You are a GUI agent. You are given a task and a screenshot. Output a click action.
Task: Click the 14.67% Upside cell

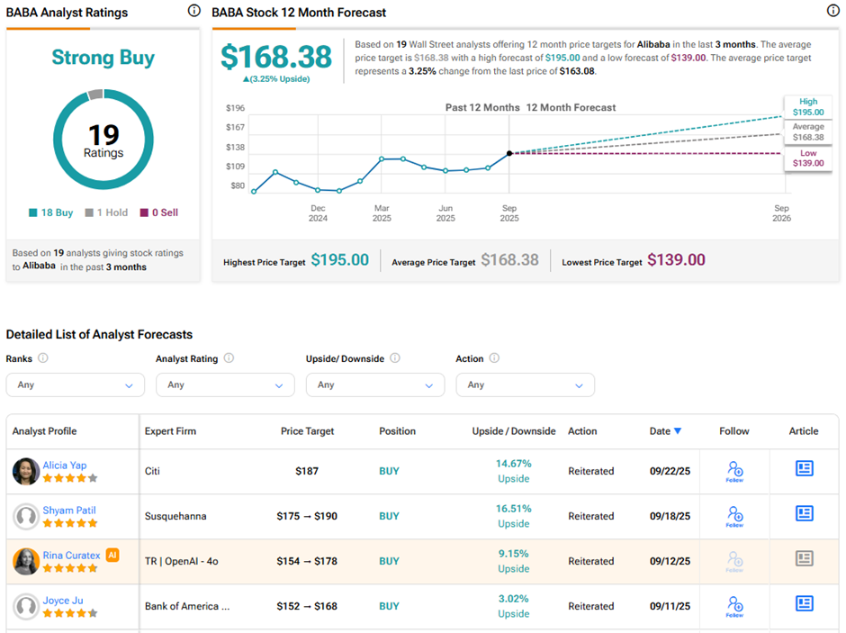pyautogui.click(x=514, y=471)
